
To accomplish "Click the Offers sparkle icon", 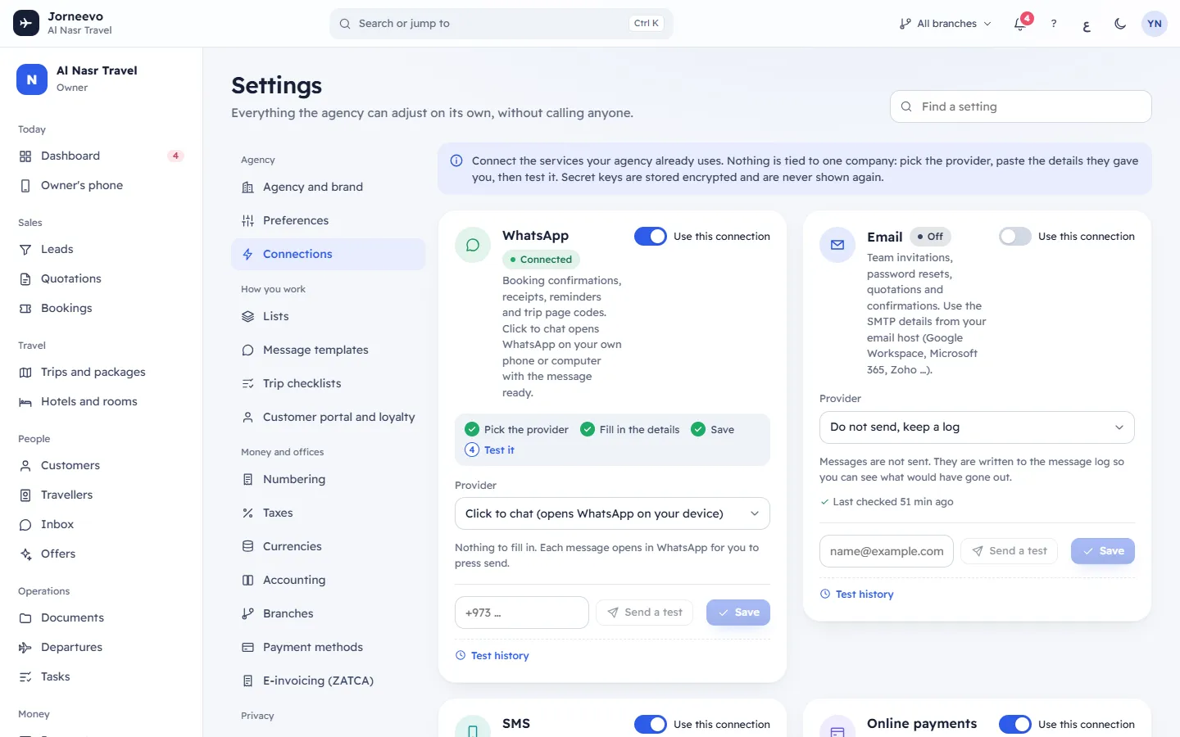I will coord(25,554).
